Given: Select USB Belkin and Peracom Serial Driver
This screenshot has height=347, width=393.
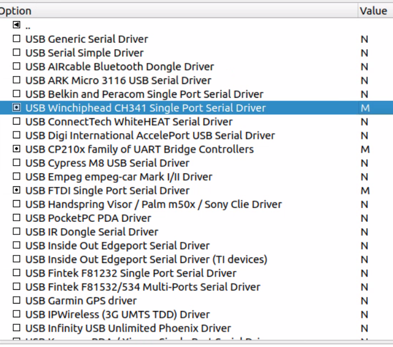Looking at the screenshot, I should pos(144,94).
